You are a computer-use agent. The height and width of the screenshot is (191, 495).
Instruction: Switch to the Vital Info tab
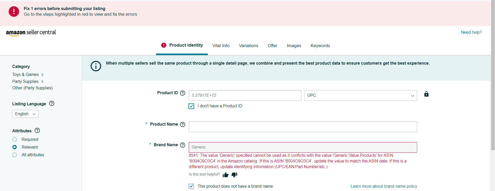221,46
